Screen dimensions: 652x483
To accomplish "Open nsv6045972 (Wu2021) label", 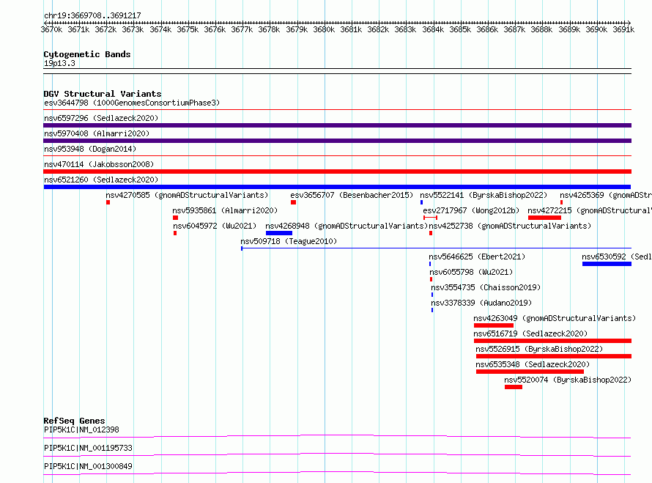I will [215, 226].
